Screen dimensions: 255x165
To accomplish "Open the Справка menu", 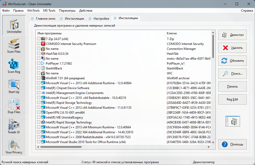I will [x=247, y=11].
